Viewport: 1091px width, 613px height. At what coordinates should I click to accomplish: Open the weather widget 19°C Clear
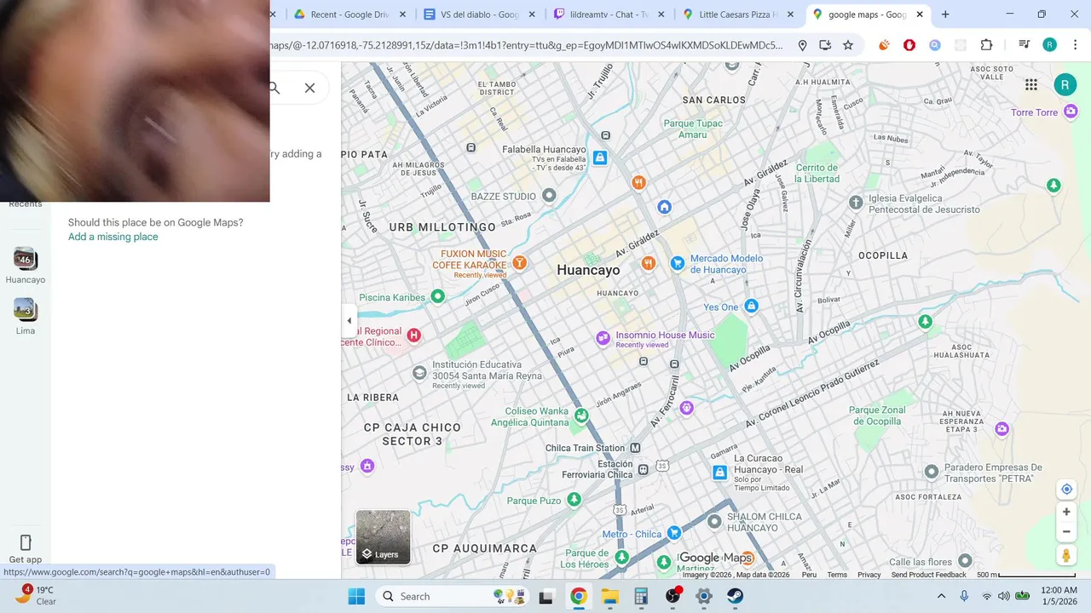[x=36, y=595]
